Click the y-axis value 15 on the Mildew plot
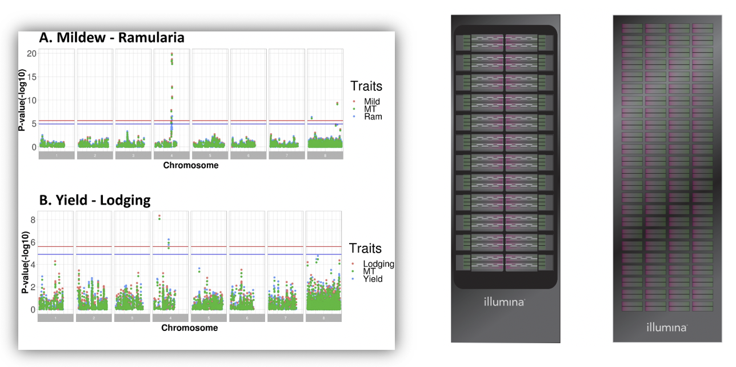Viewport: 736px width, 367px height. 32,77
